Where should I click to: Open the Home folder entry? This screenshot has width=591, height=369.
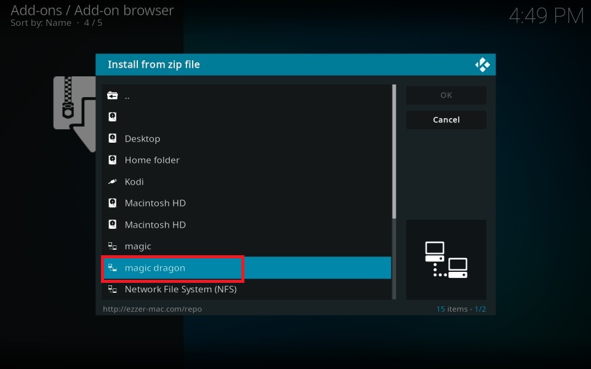click(246, 160)
